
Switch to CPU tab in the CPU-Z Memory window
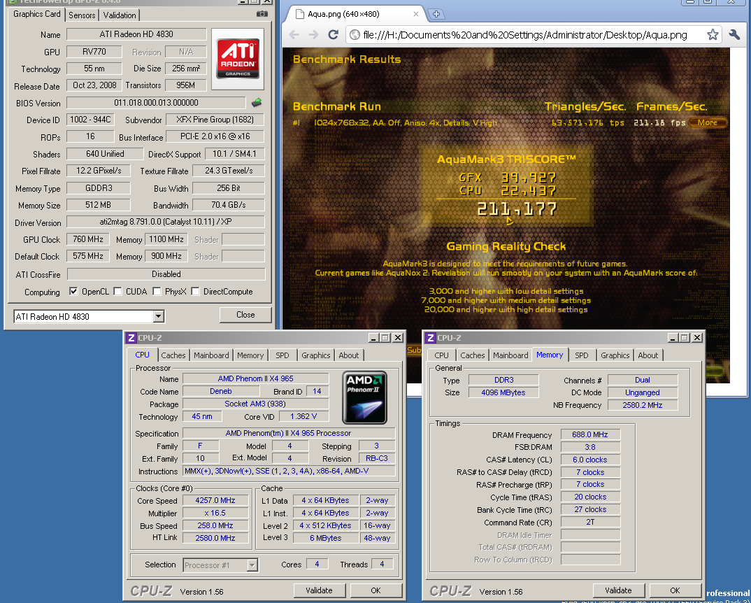coord(441,355)
